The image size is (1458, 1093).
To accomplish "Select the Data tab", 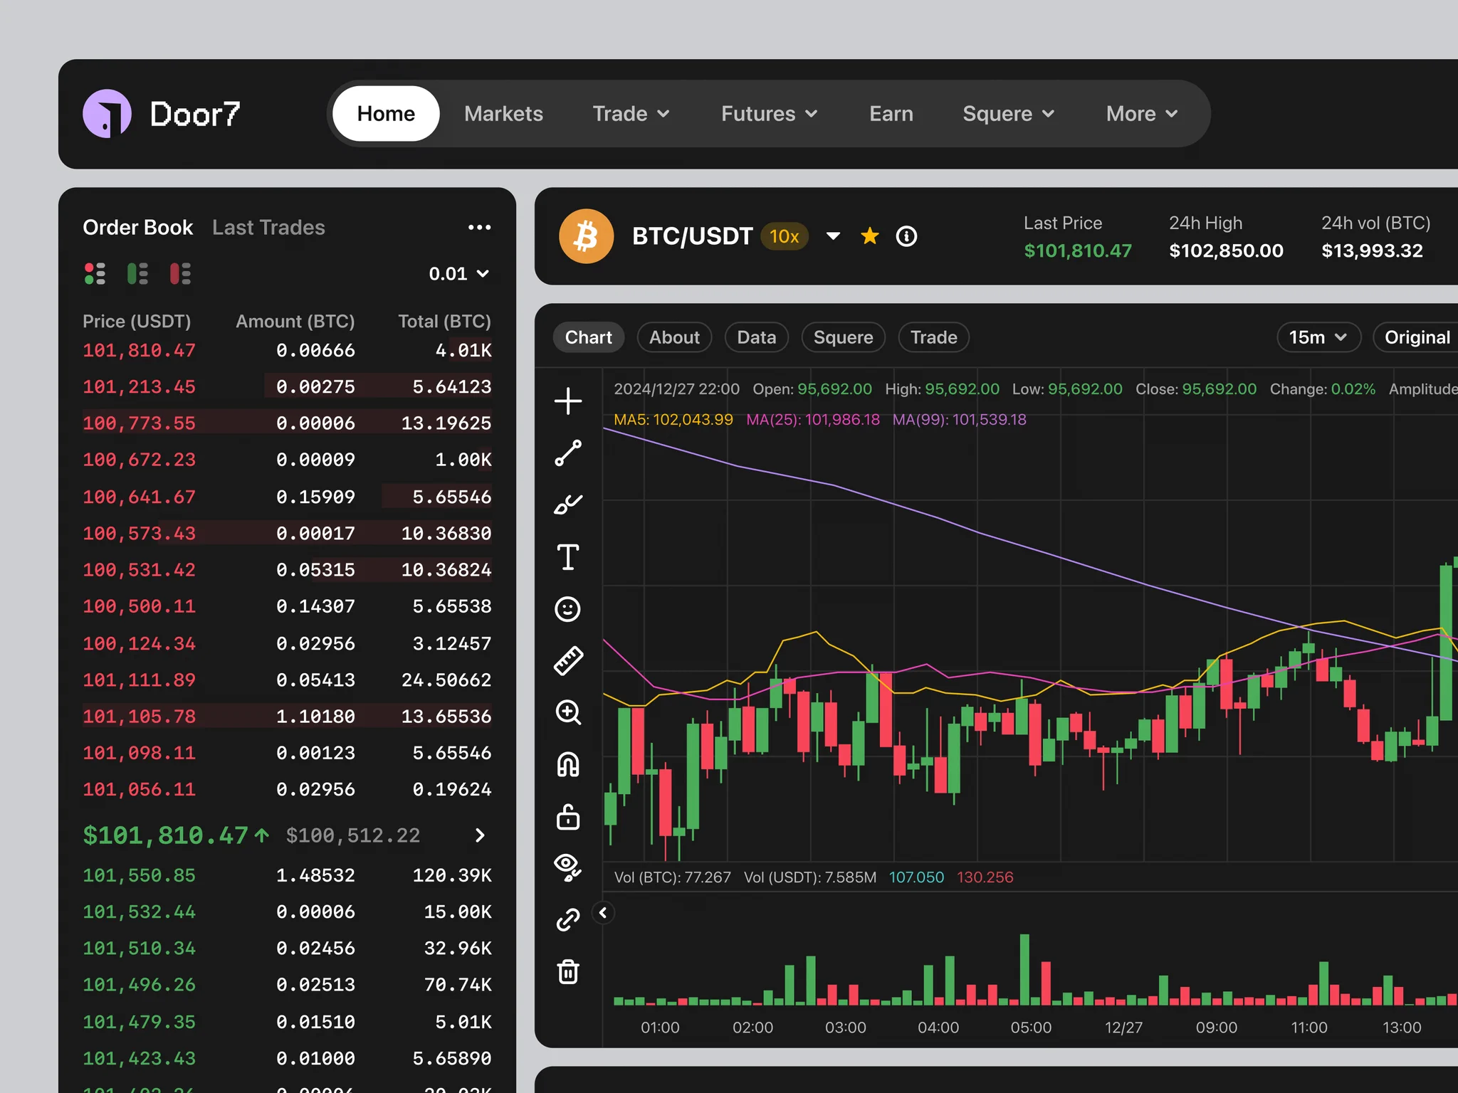I will click(x=756, y=337).
